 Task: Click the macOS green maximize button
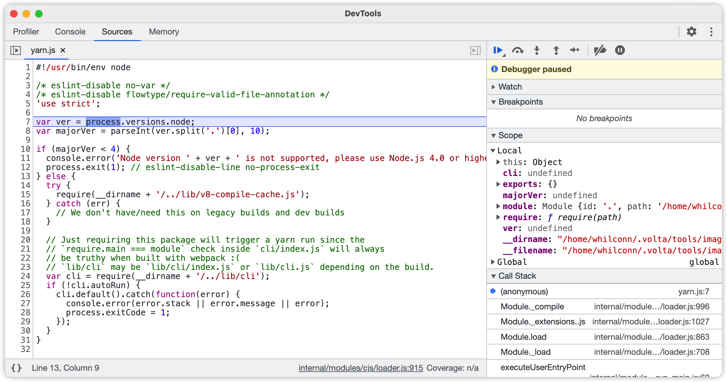[39, 13]
